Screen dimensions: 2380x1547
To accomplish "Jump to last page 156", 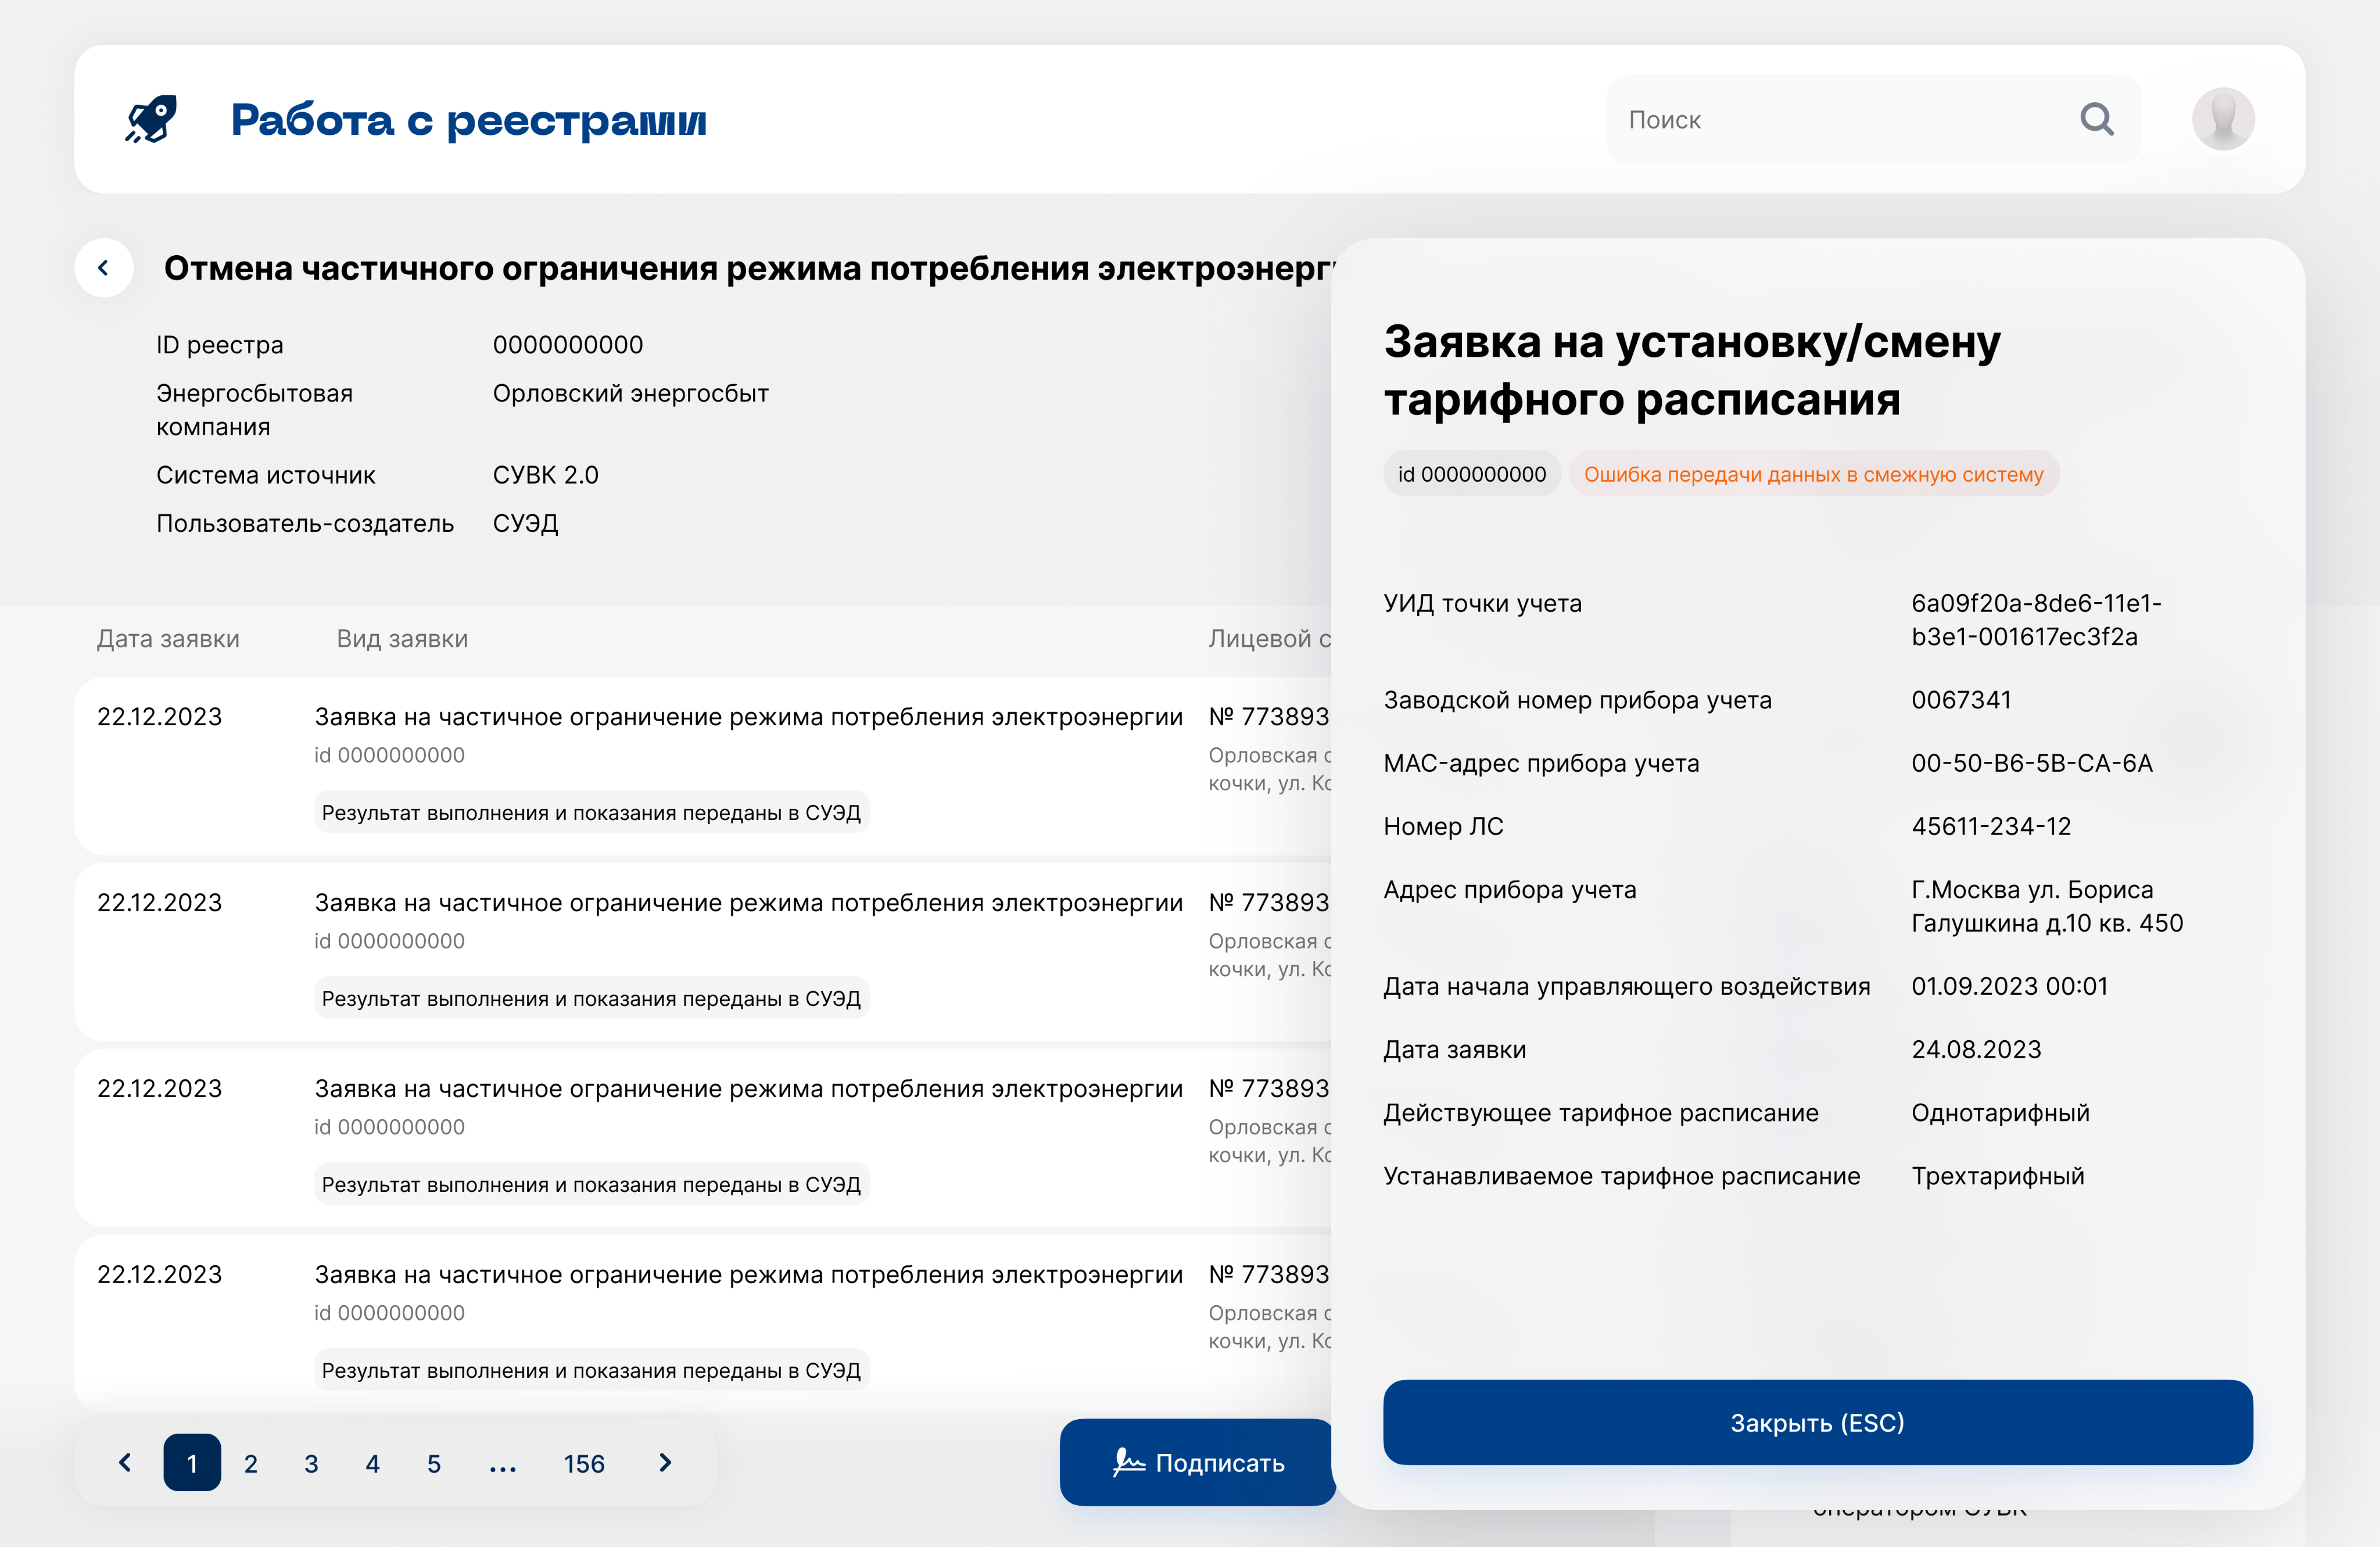I will tap(584, 1464).
